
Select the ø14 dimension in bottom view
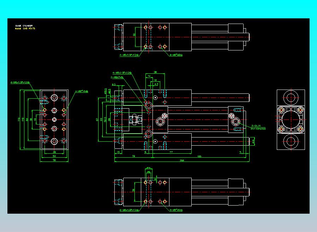coord(148,168)
